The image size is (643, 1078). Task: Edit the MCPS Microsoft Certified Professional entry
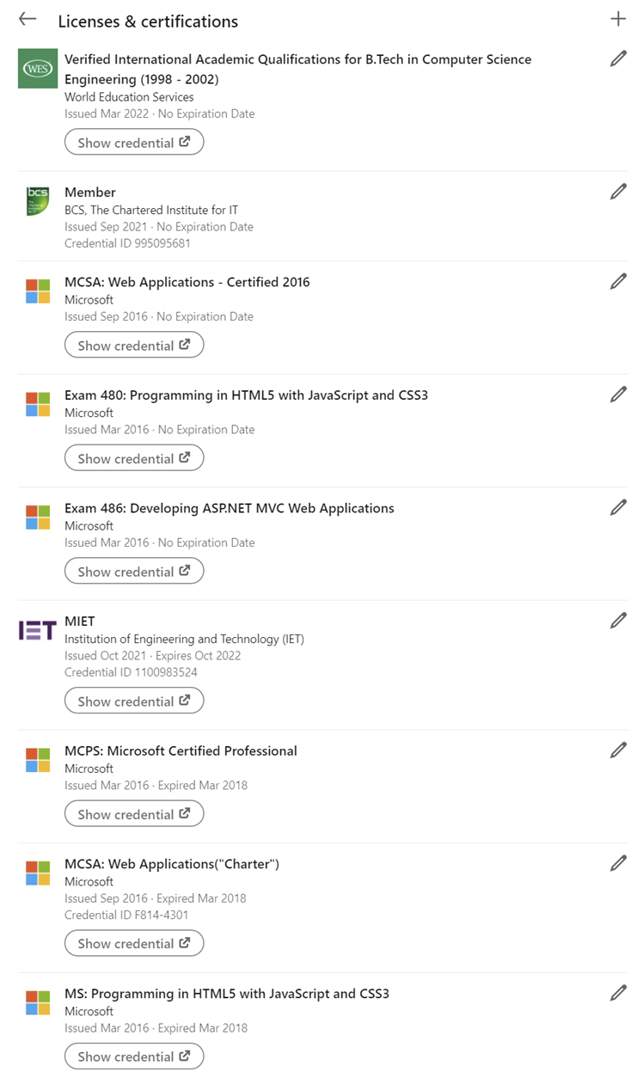point(618,750)
